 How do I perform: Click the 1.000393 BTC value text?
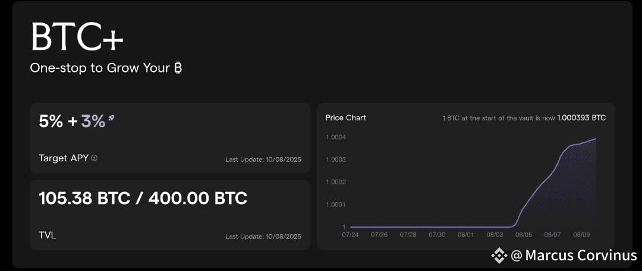581,118
